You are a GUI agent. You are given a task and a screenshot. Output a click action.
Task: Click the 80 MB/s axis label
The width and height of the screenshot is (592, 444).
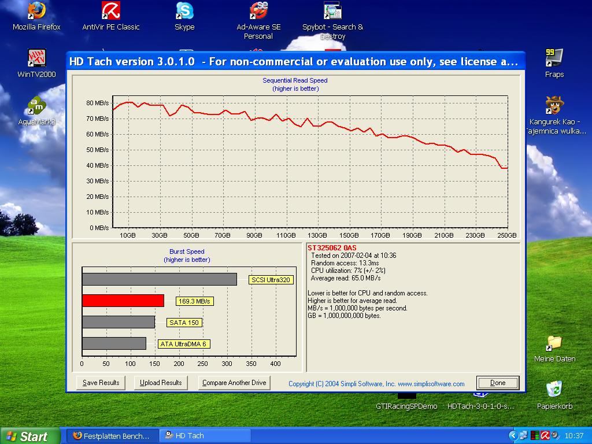click(97, 103)
